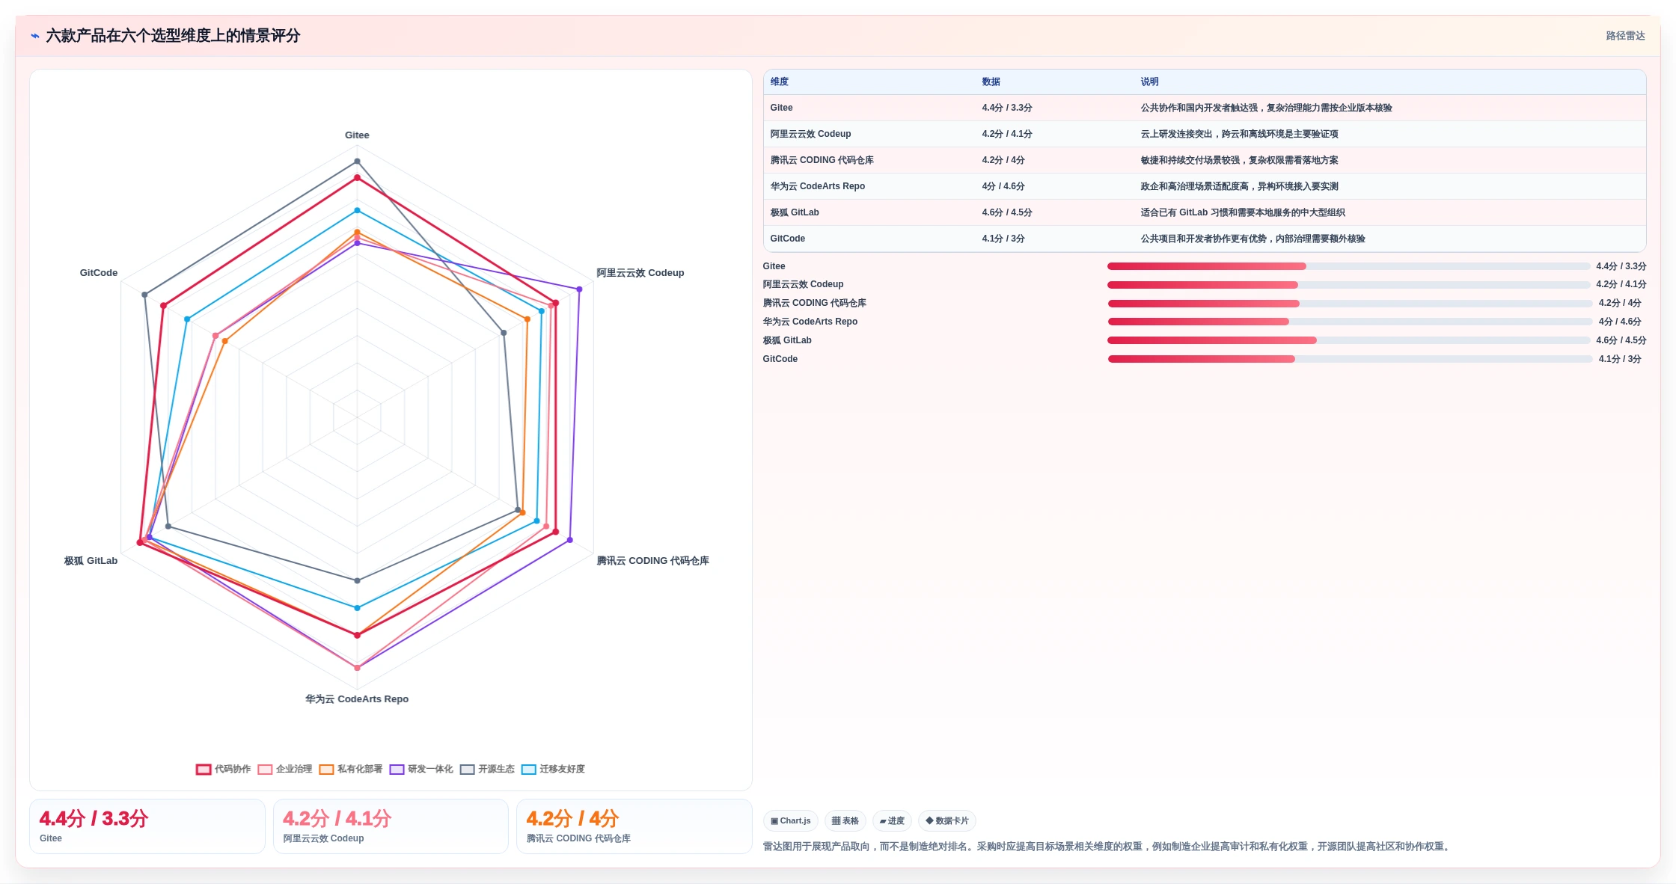Toggle the 私有化部署 legend series

pyautogui.click(x=350, y=769)
